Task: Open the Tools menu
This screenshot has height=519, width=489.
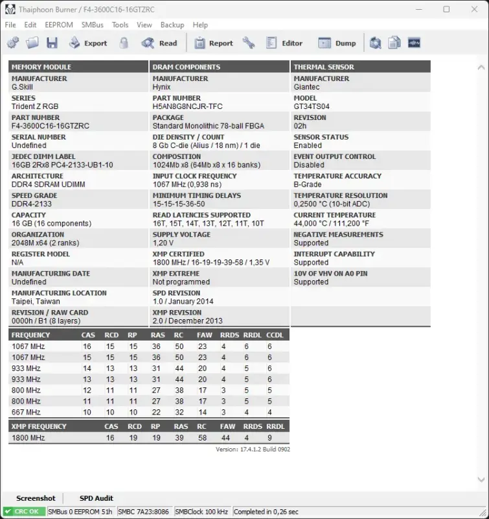Action: coord(120,25)
